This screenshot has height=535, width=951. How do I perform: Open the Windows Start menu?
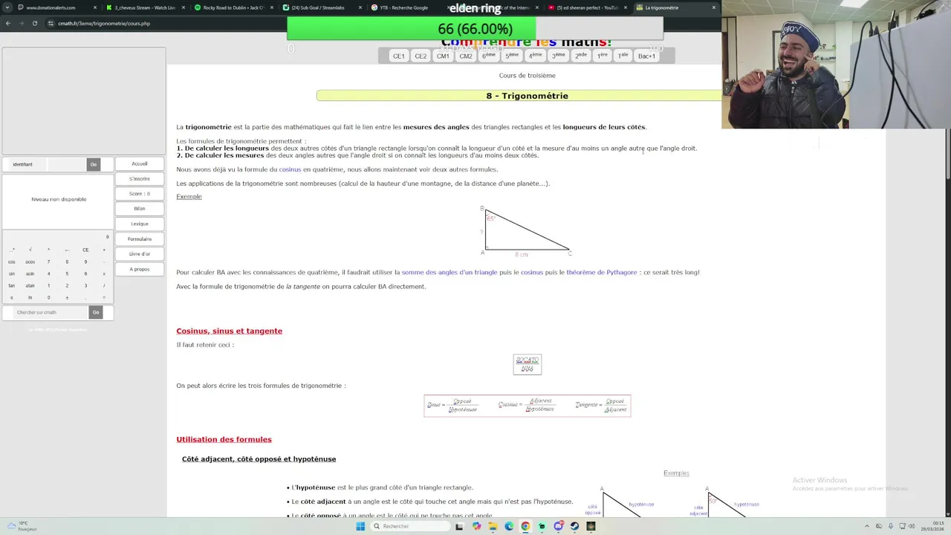click(x=360, y=526)
